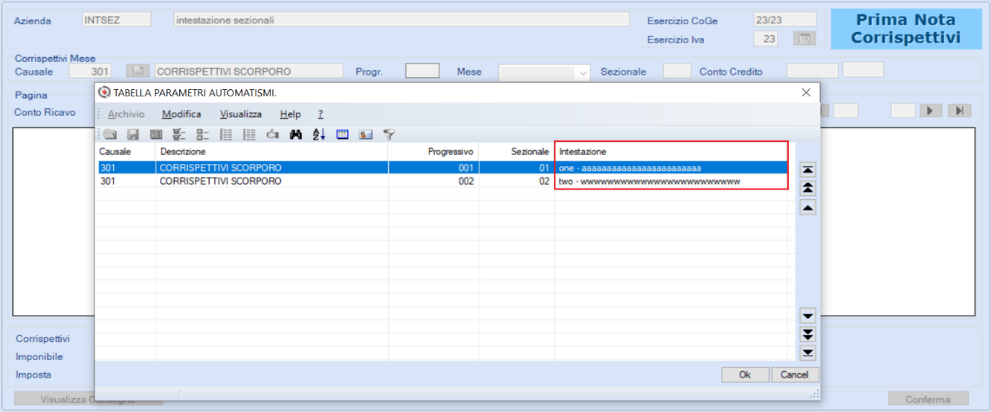Viewport: 991px width, 412px height.
Task: Click the open folder toolbar icon
Action: click(110, 134)
